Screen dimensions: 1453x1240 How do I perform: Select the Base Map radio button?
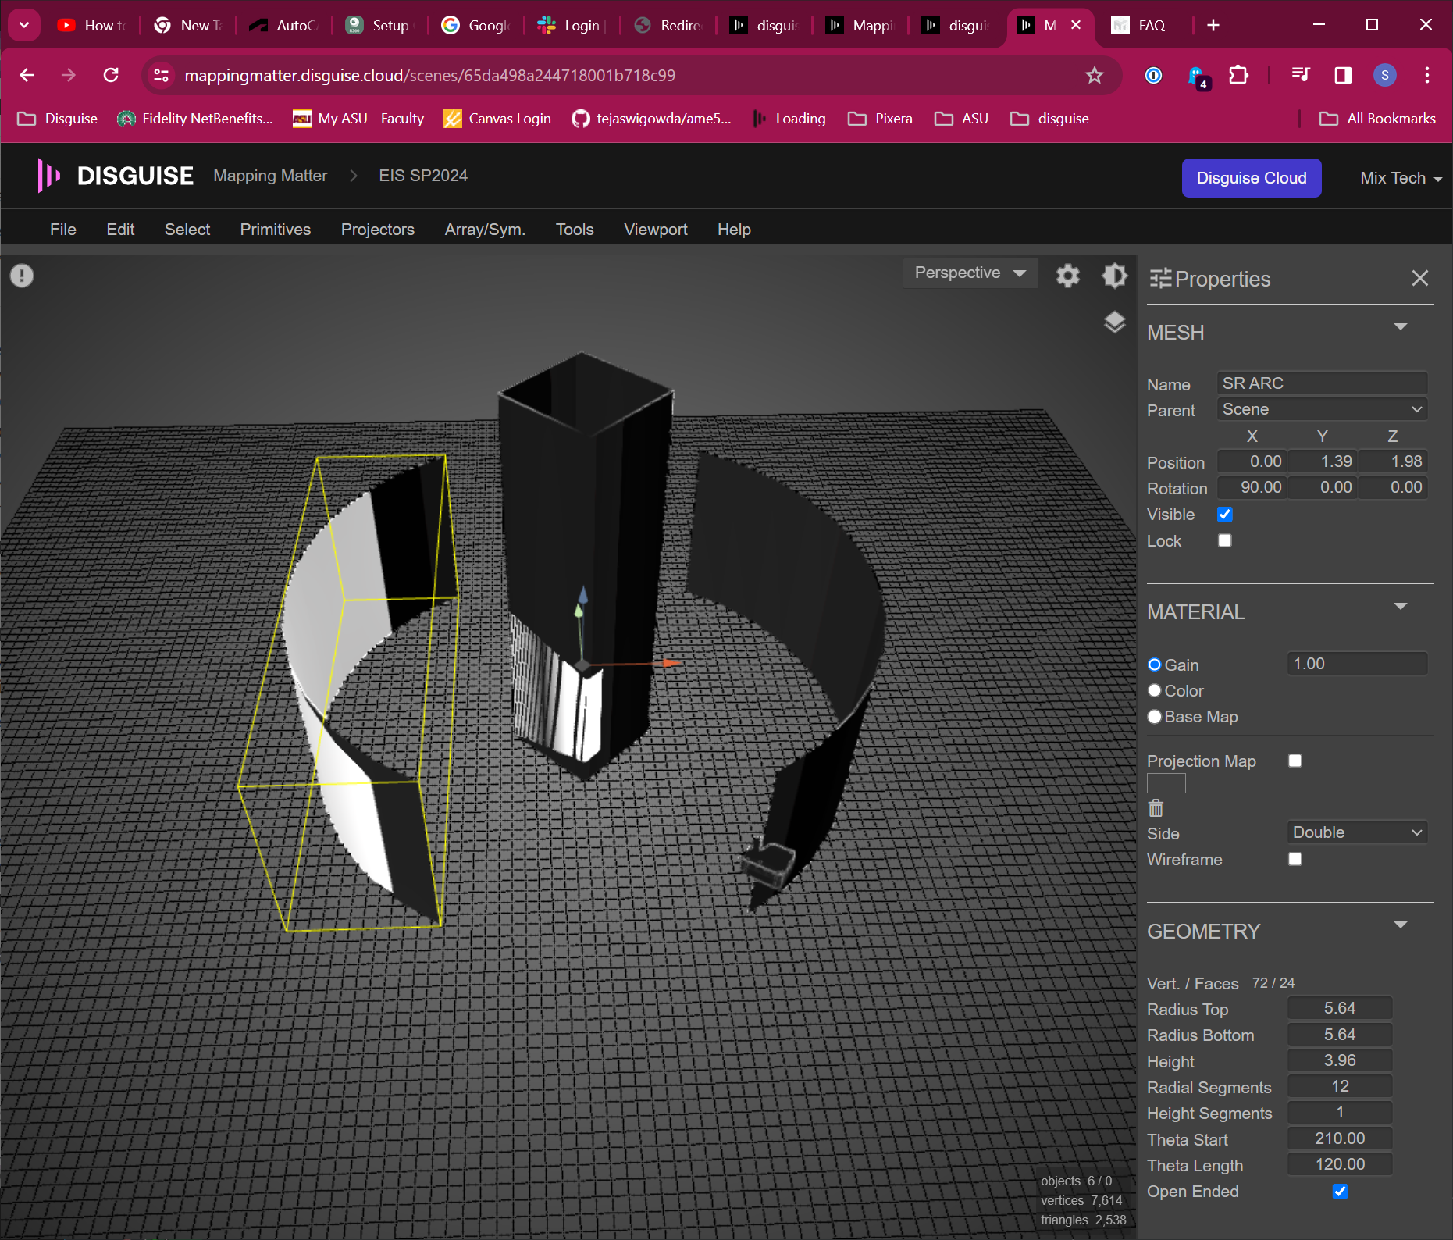coord(1155,716)
